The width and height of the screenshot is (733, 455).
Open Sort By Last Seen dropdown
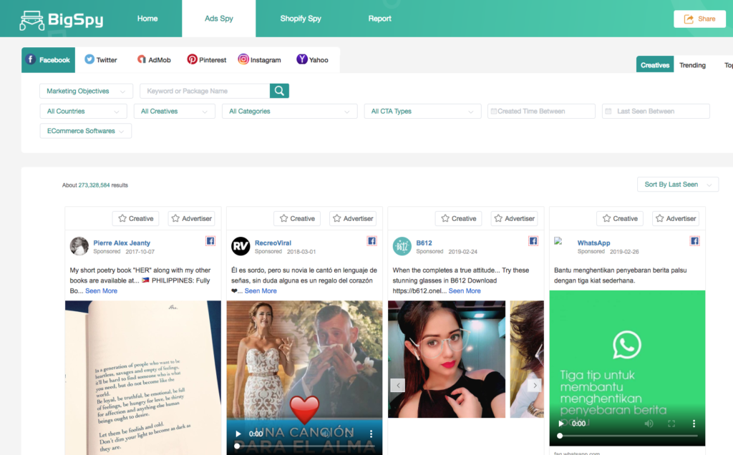[677, 185]
